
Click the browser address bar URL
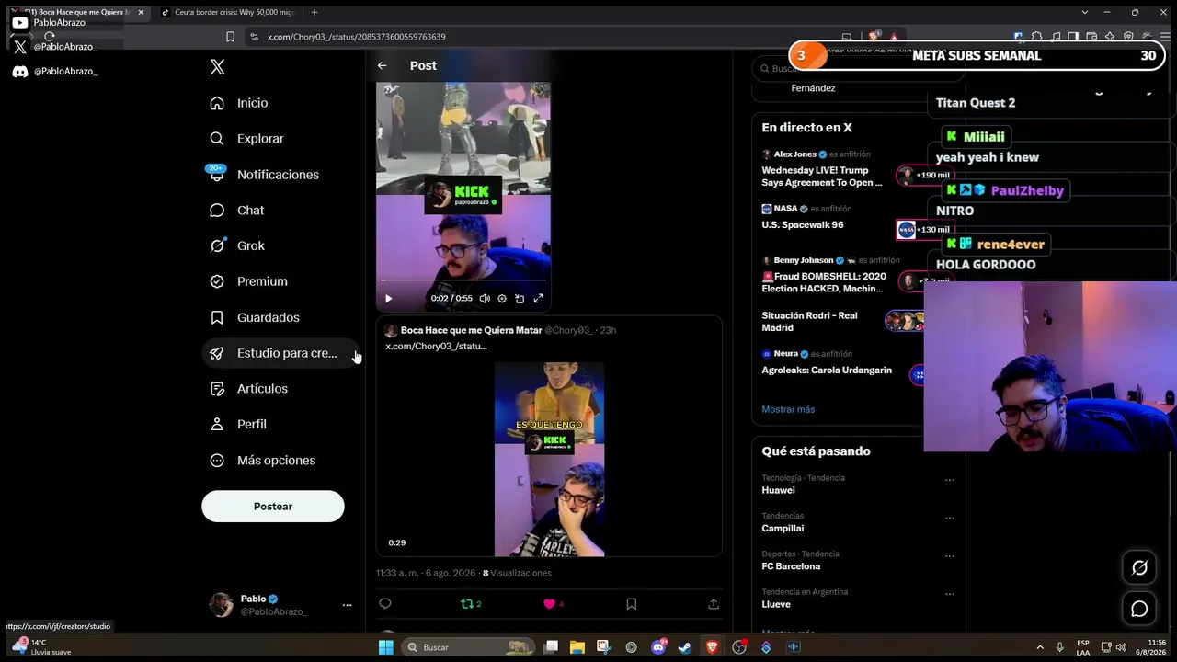(357, 37)
